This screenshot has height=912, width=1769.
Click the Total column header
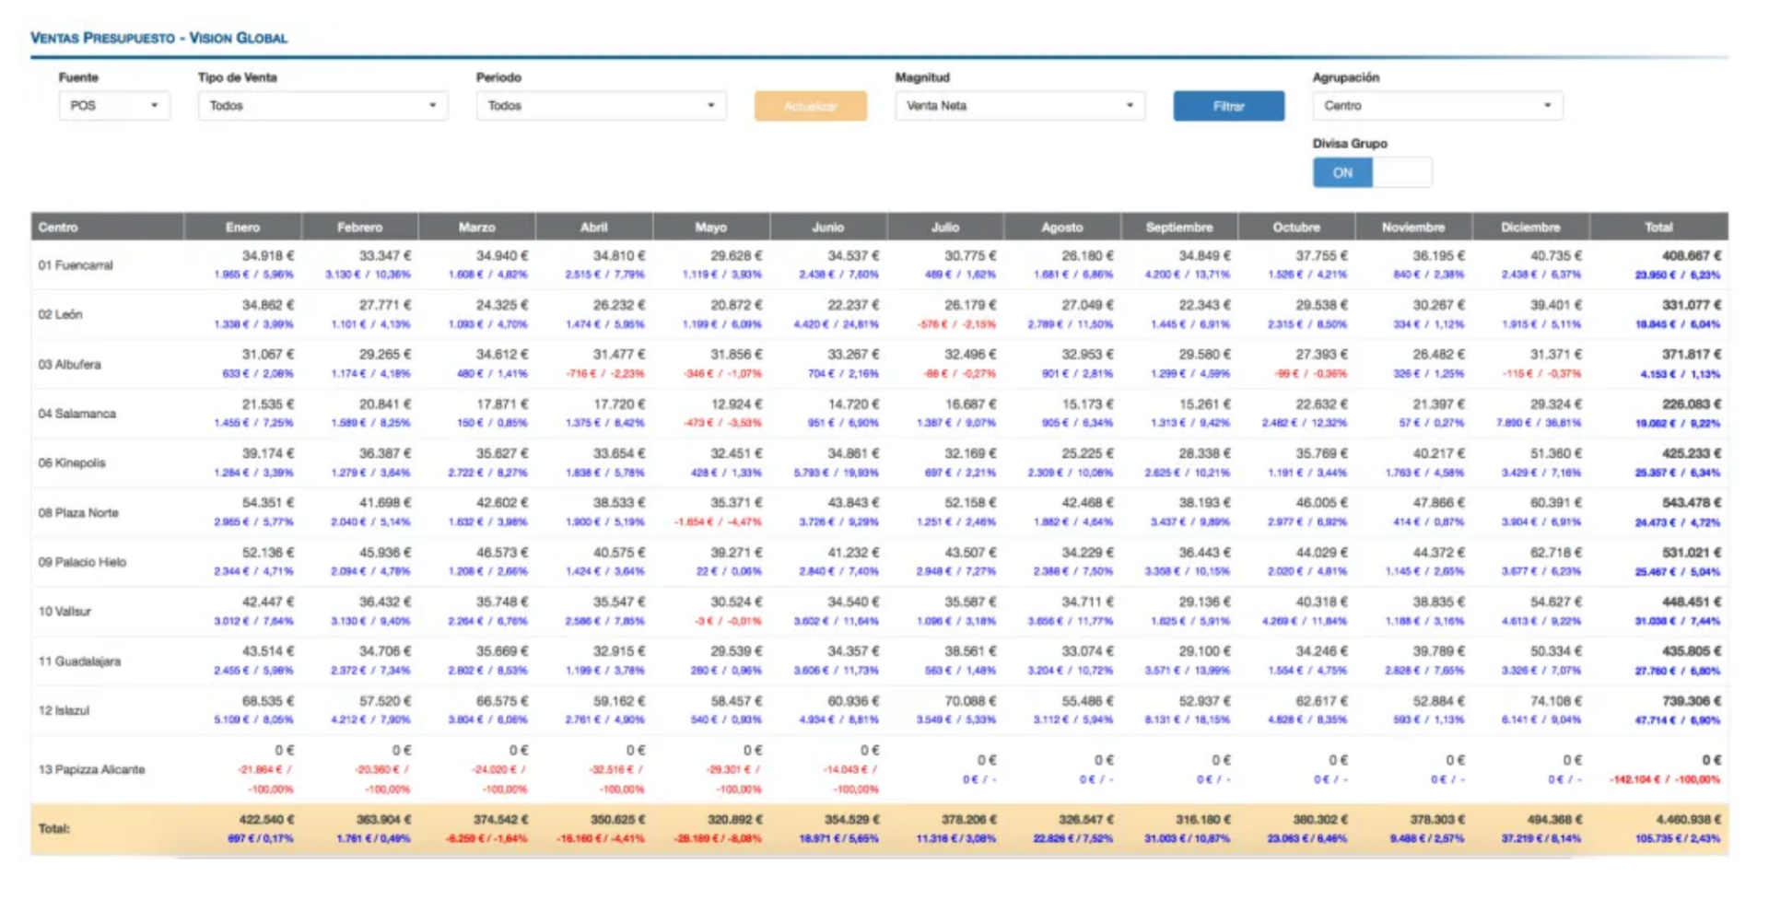pyautogui.click(x=1658, y=227)
